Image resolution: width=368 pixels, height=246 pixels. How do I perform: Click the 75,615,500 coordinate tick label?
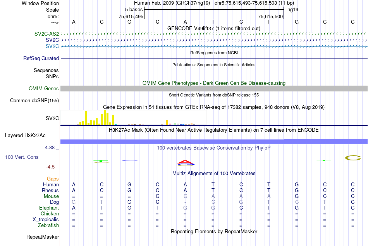pos(270,16)
